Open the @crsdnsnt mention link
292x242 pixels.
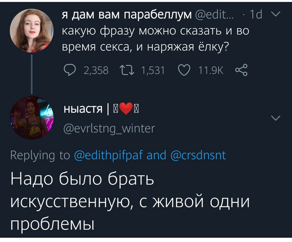click(x=198, y=156)
